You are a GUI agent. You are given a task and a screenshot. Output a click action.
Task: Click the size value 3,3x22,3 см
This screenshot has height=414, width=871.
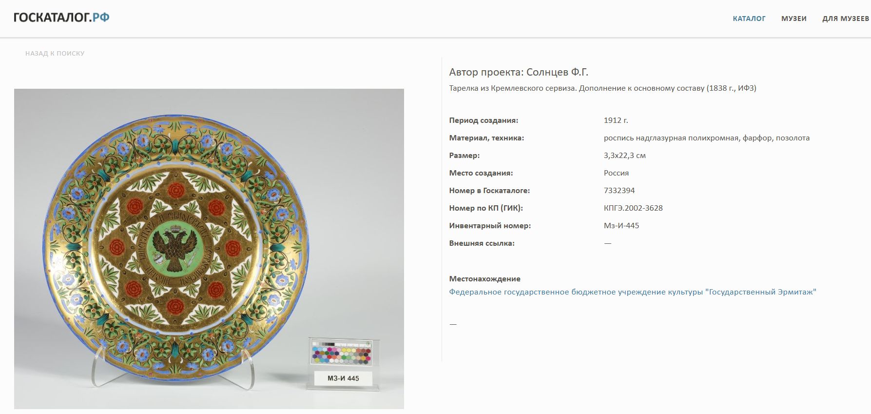(x=624, y=156)
